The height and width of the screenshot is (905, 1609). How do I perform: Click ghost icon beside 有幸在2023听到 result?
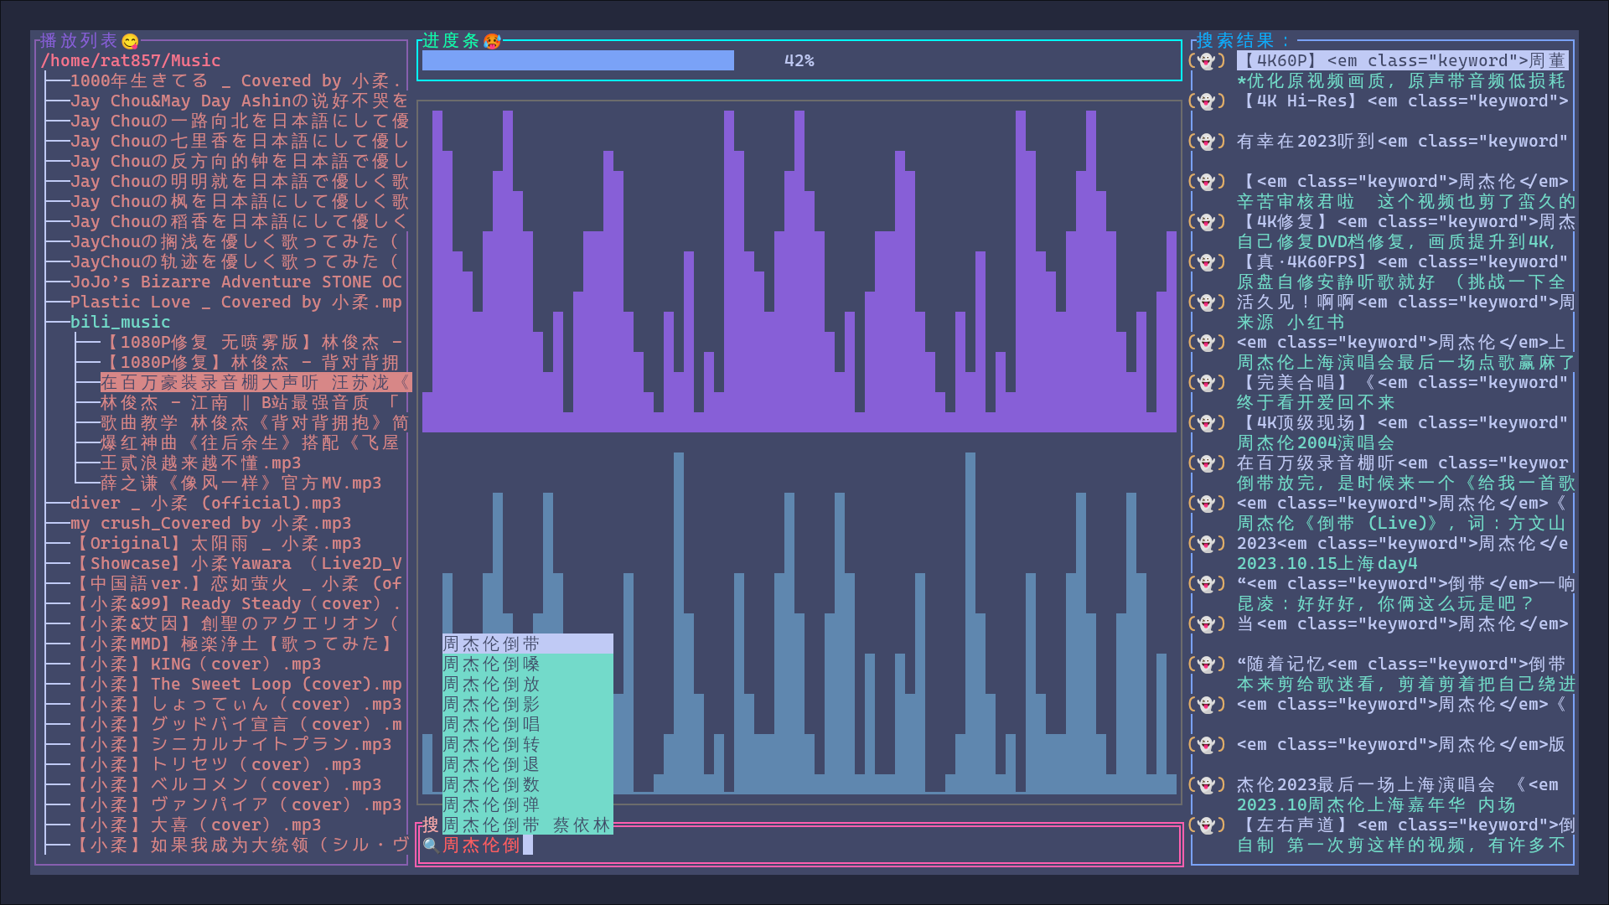click(x=1207, y=142)
